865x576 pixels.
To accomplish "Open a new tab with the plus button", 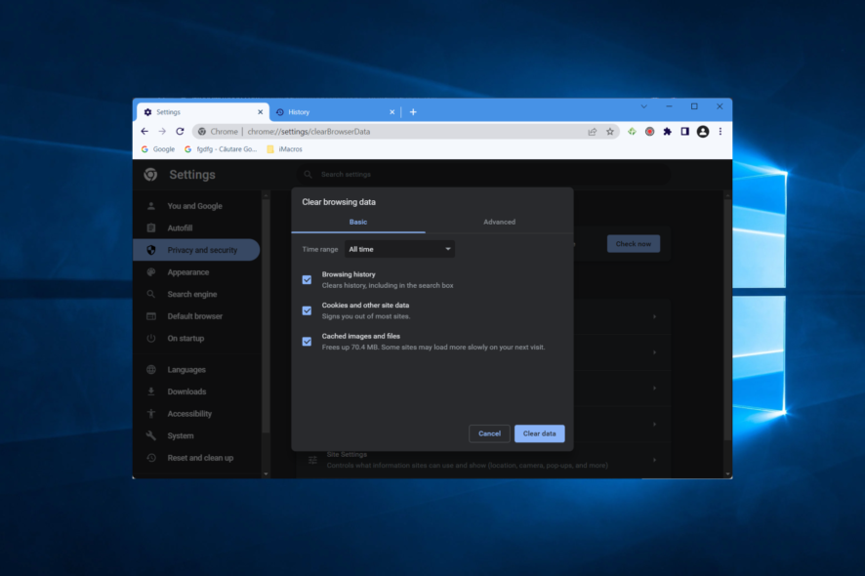I will tap(413, 112).
